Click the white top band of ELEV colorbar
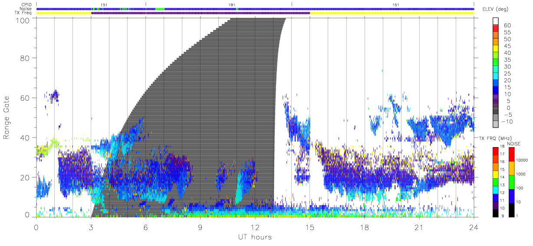The width and height of the screenshot is (533, 246). [496, 22]
